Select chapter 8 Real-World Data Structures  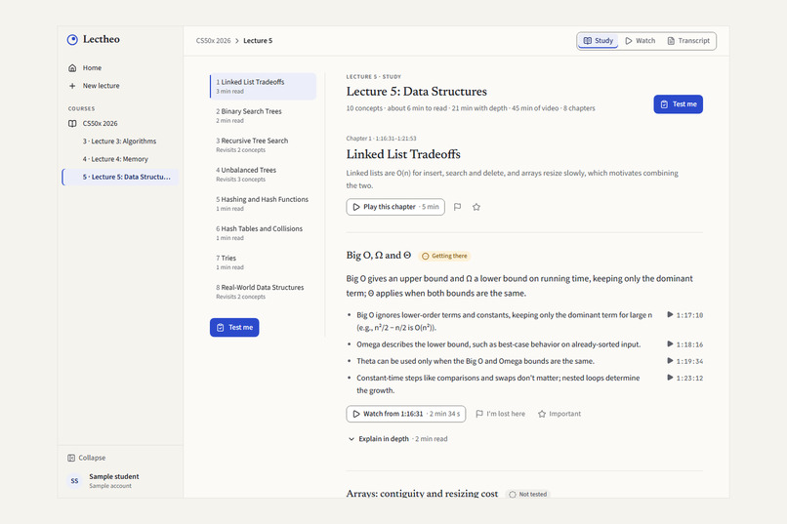click(x=263, y=292)
